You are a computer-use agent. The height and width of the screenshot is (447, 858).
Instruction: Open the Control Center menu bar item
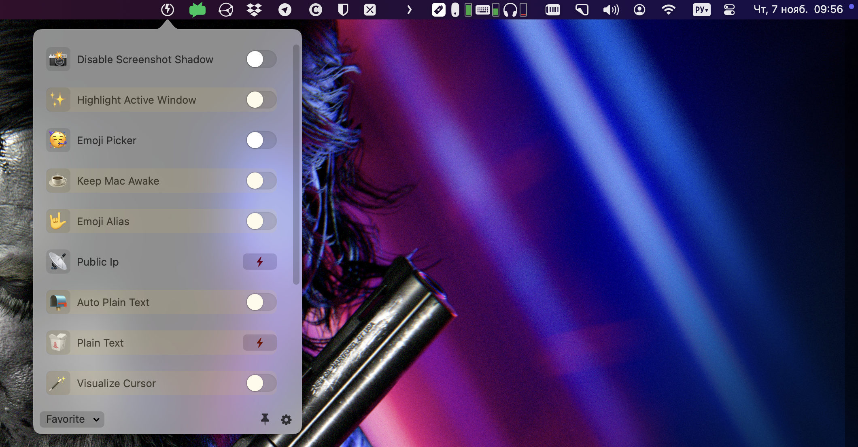pos(729,10)
